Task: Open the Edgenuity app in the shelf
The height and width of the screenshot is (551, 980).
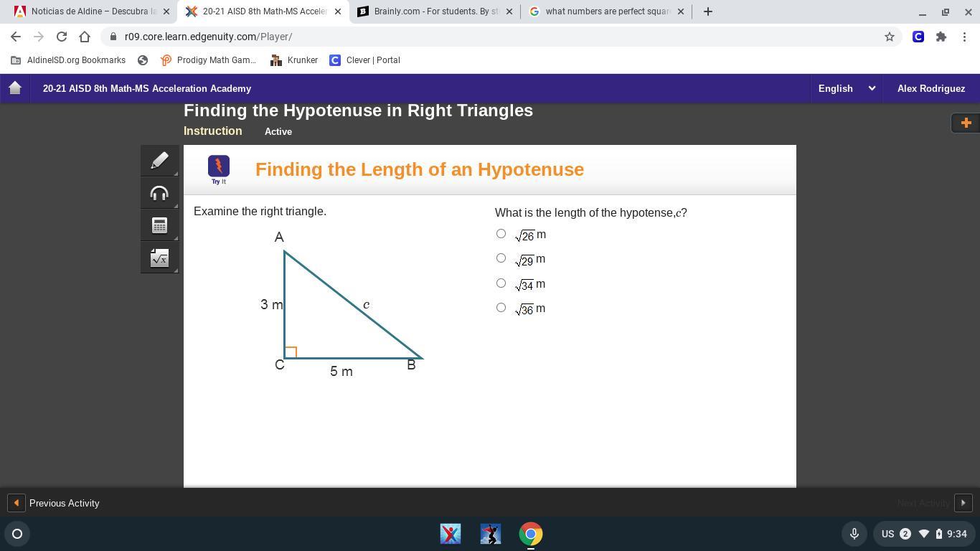Action: [451, 534]
